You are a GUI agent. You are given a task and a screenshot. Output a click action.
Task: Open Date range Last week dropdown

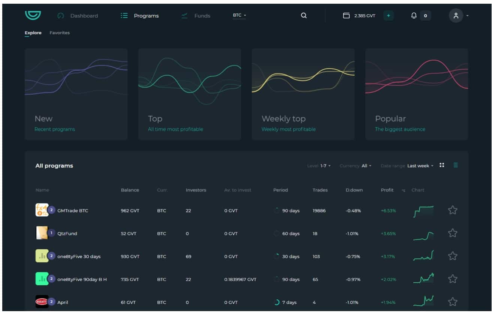[x=420, y=166]
